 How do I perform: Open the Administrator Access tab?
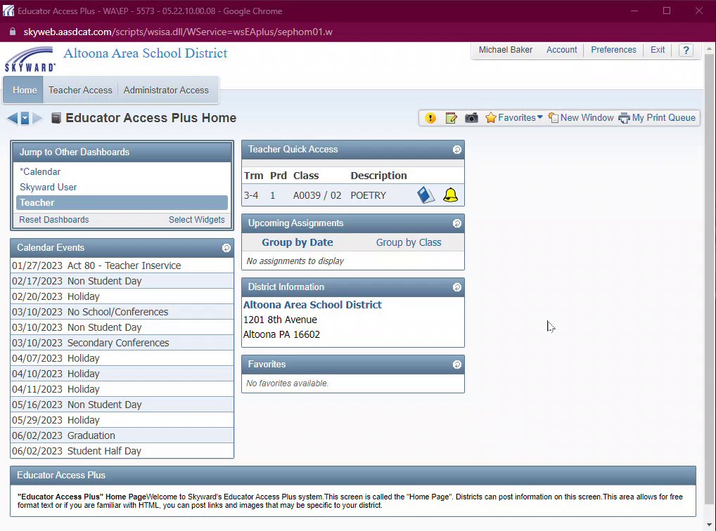point(166,91)
